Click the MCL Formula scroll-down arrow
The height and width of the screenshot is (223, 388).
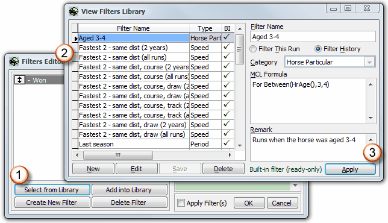371,118
